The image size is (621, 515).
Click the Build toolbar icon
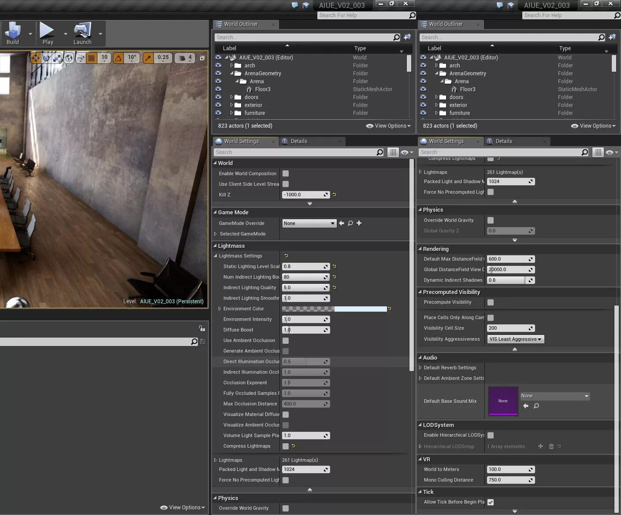click(x=13, y=31)
